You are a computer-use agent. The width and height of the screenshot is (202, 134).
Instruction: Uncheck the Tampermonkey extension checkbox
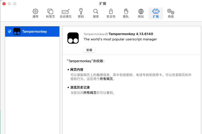pyautogui.click(x=10, y=31)
